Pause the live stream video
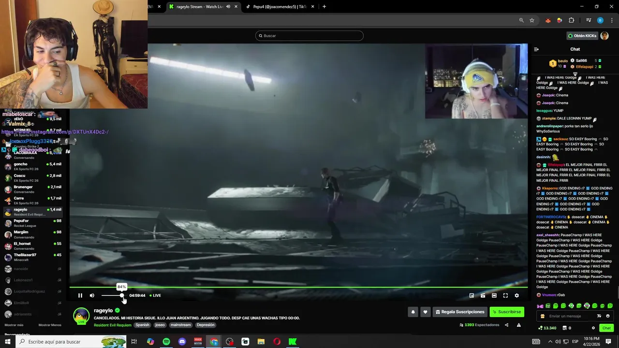This screenshot has width=619, height=348. point(80,295)
